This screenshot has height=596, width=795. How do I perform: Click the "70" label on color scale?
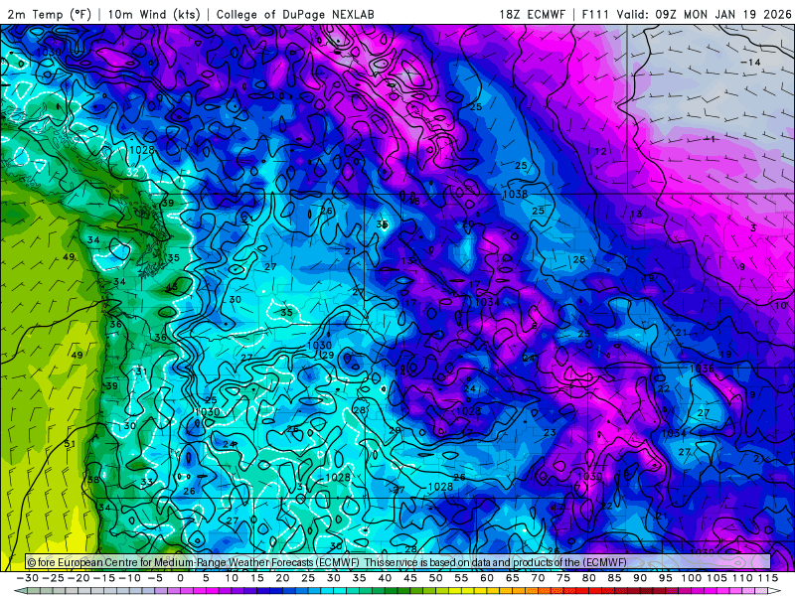(x=538, y=578)
